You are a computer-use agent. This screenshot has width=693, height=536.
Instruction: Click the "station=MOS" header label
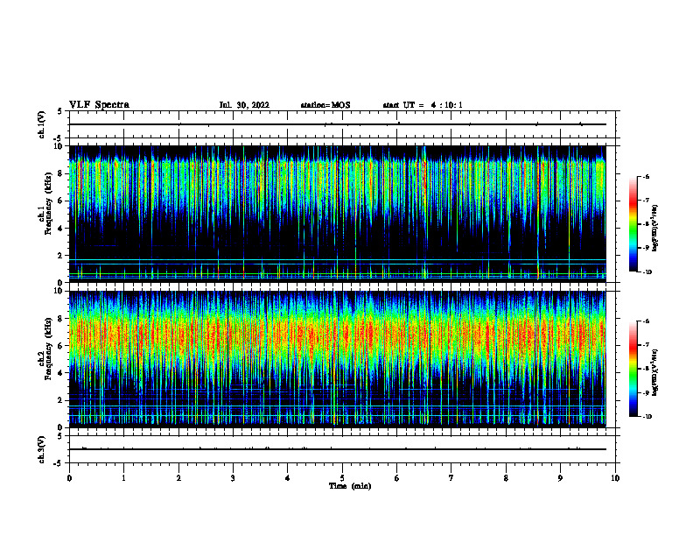pyautogui.click(x=325, y=105)
